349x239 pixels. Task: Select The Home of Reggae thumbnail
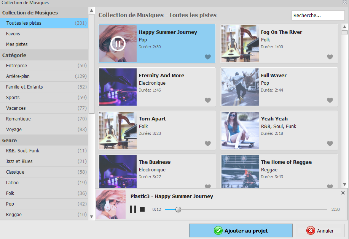[240, 171]
